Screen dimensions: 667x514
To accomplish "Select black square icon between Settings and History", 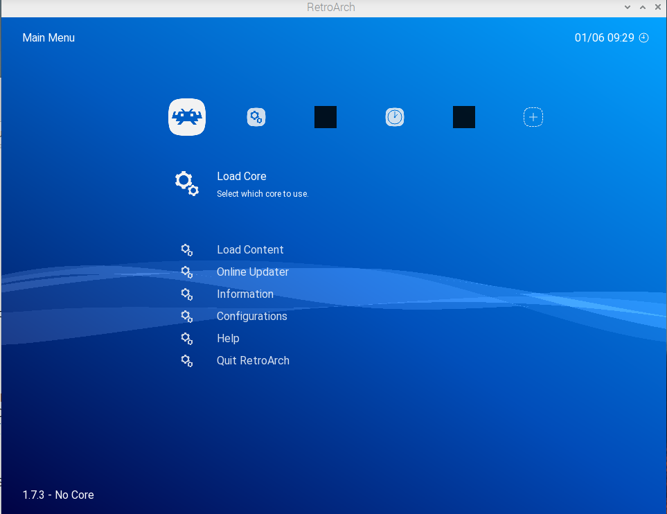I will click(x=326, y=117).
